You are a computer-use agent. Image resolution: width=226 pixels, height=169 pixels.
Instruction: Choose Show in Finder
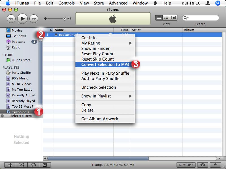[105, 48]
